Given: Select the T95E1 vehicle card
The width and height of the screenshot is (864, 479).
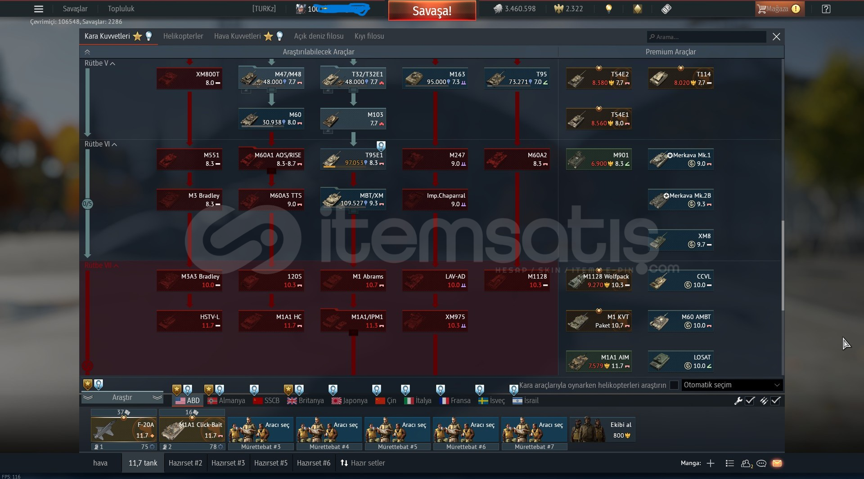Looking at the screenshot, I should tap(353, 159).
